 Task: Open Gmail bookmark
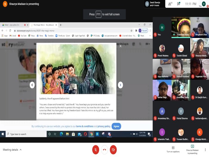pyautogui.click(x=13, y=36)
